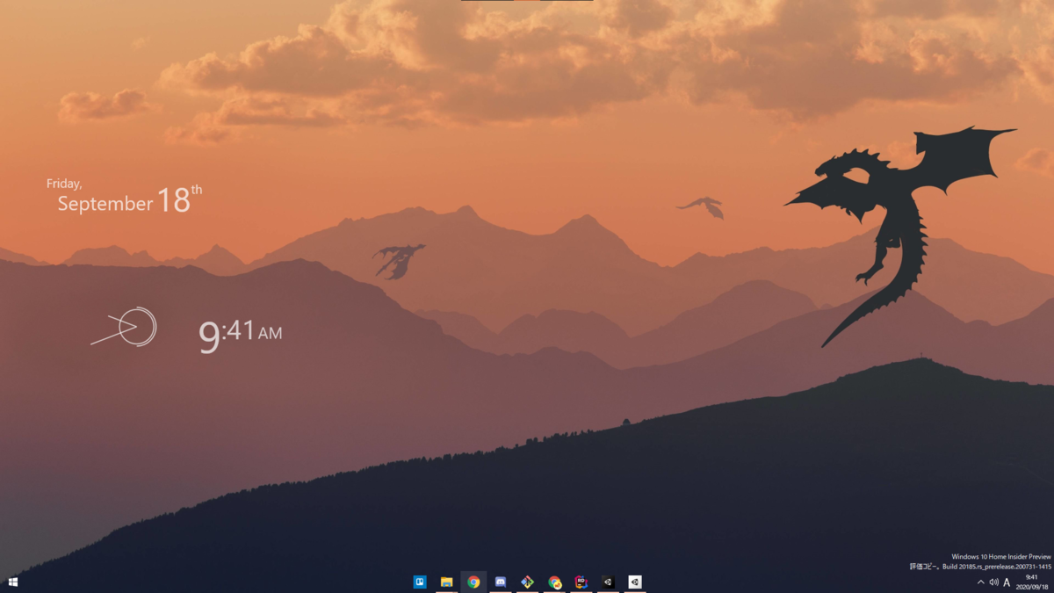Open the volume speaker control

click(x=993, y=582)
